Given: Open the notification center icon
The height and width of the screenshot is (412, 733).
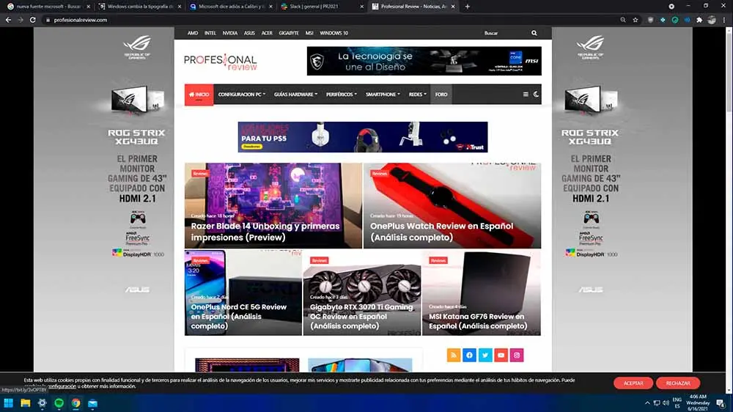Looking at the screenshot, I should tap(721, 402).
